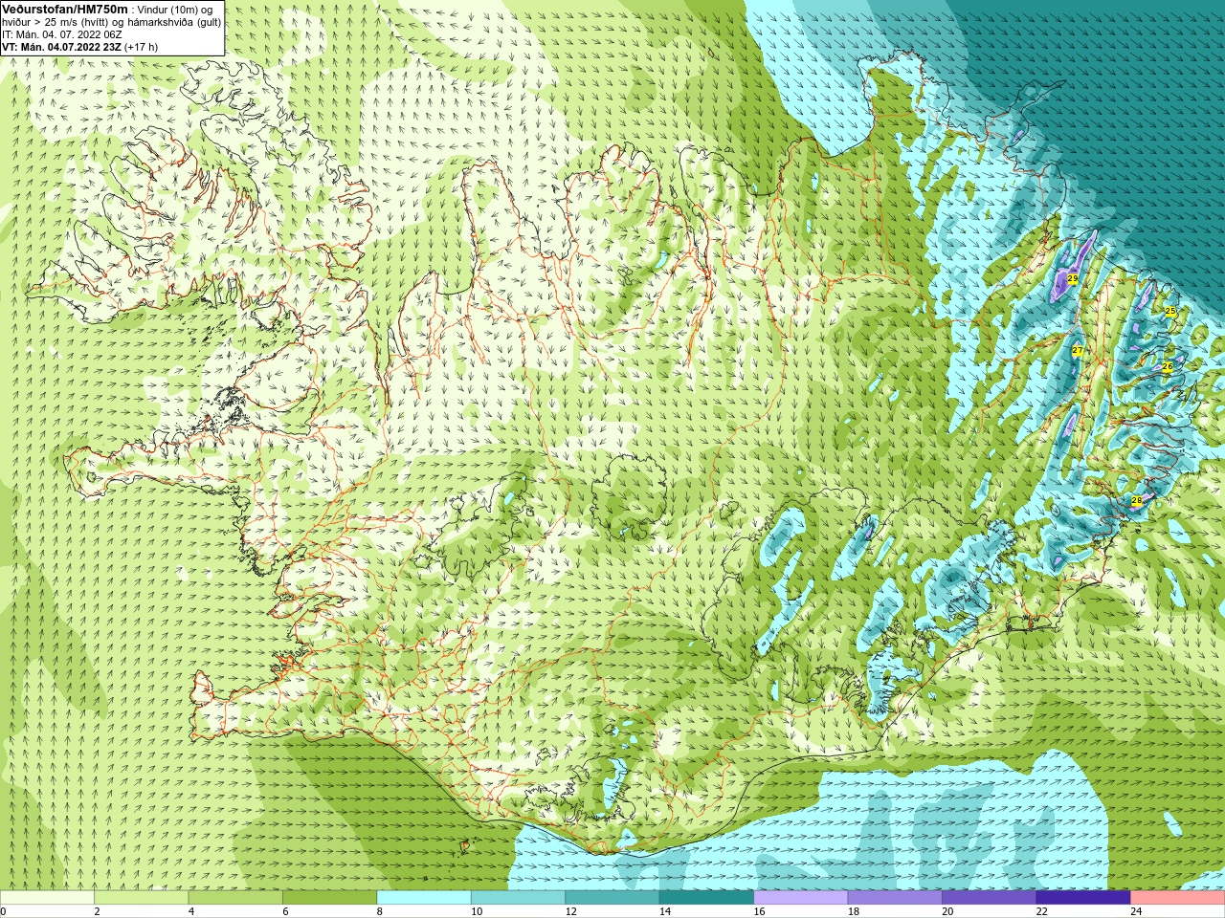Click the legend scale label '12'

point(570,911)
